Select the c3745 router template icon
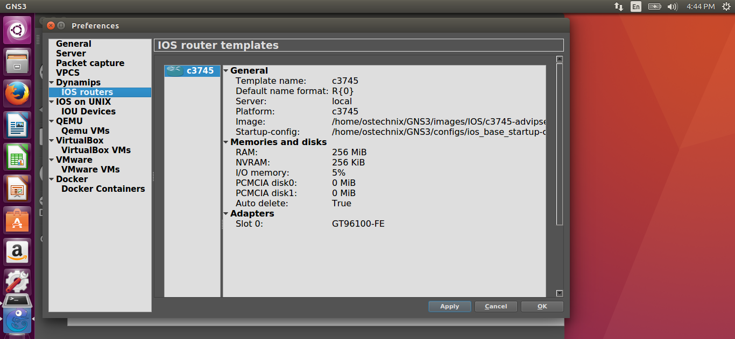The image size is (735, 339). tap(174, 70)
